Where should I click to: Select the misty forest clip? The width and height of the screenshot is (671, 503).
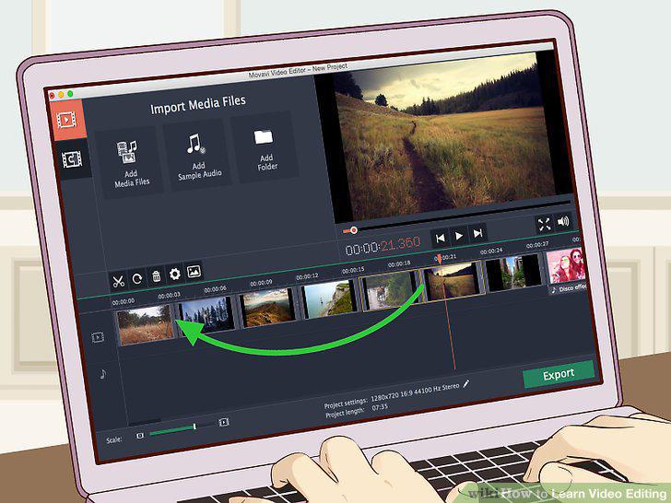389,291
